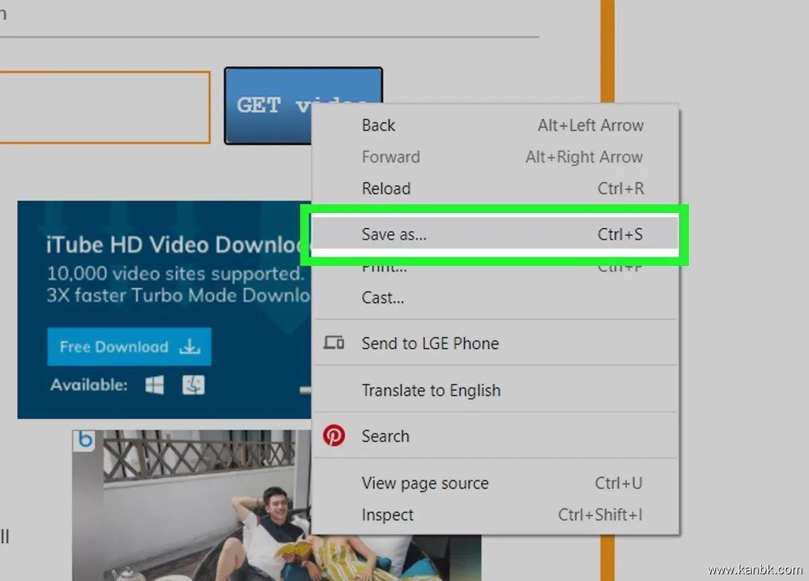The image size is (809, 581).
Task: Click the orange-bordered URL input box
Action: coord(101,108)
